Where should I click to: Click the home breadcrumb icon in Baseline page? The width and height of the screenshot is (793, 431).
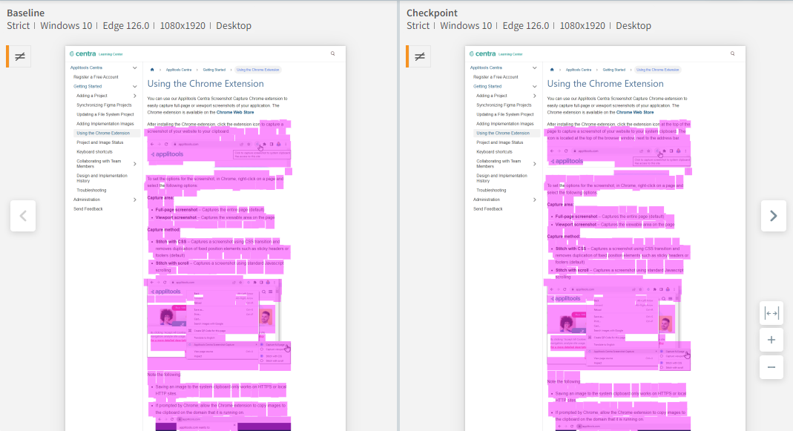[x=152, y=70]
